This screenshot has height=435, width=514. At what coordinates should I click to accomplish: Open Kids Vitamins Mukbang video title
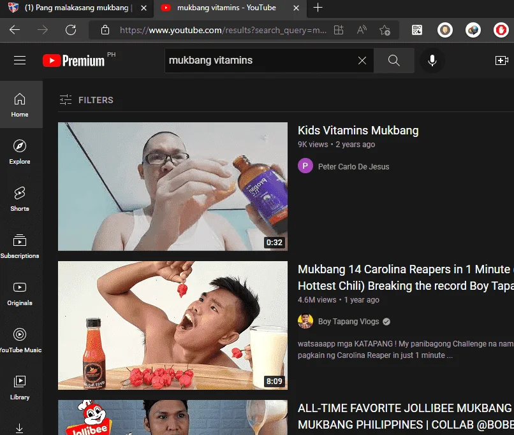(x=358, y=131)
